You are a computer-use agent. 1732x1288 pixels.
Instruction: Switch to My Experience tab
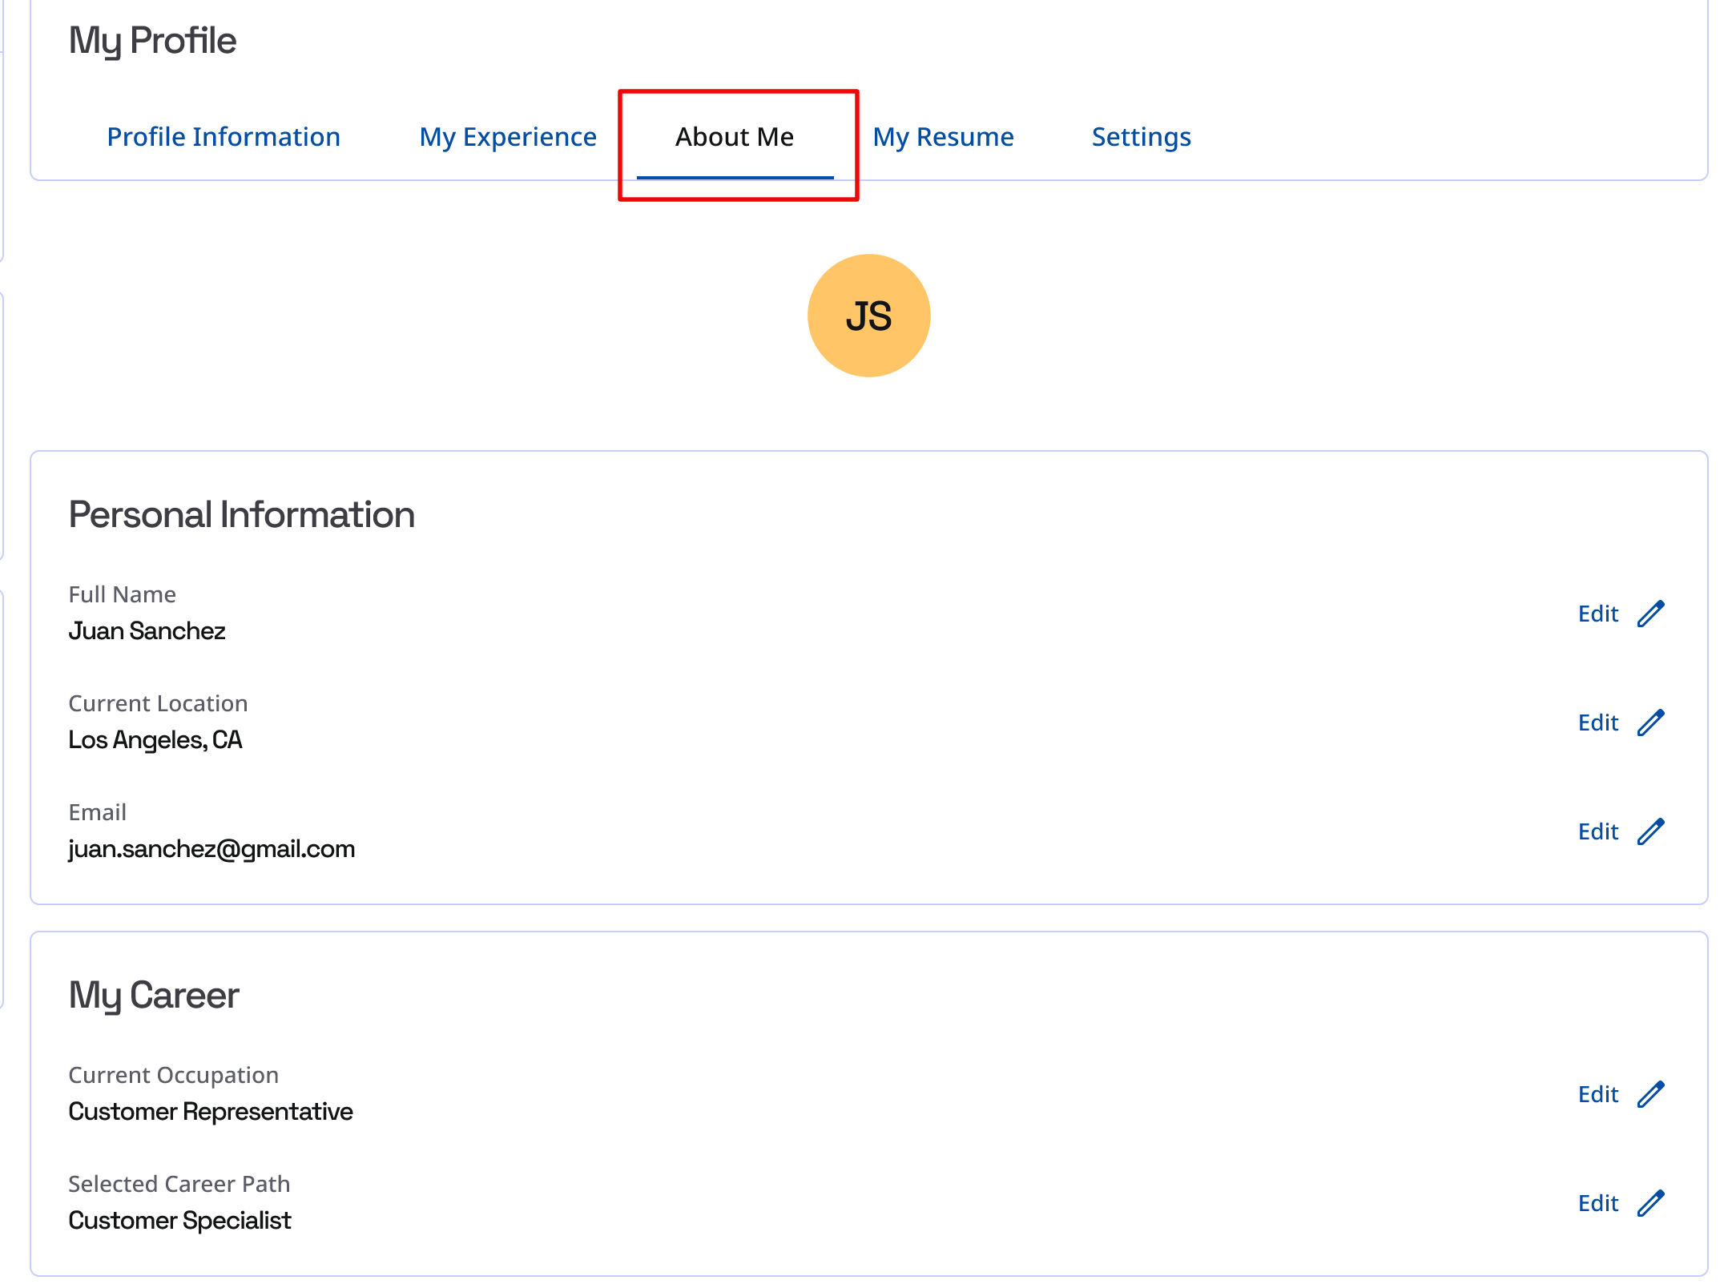point(508,137)
